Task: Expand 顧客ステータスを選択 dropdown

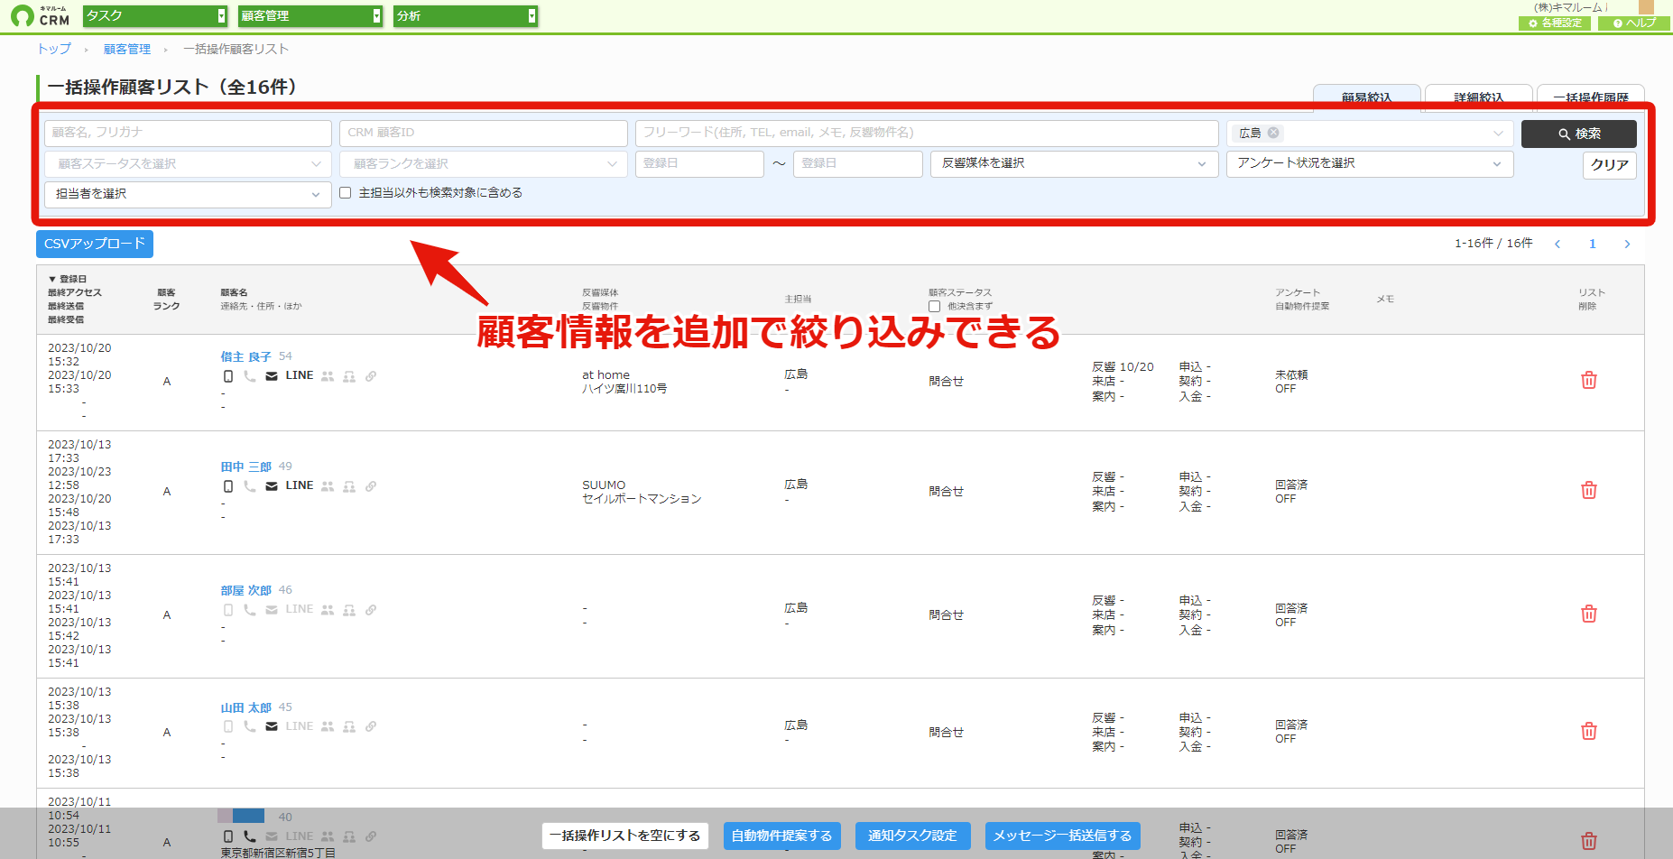Action: click(x=188, y=164)
